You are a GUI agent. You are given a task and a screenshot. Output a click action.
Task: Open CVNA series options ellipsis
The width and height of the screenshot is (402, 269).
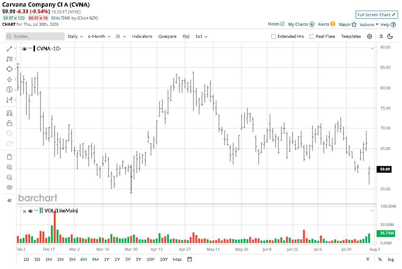point(30,48)
